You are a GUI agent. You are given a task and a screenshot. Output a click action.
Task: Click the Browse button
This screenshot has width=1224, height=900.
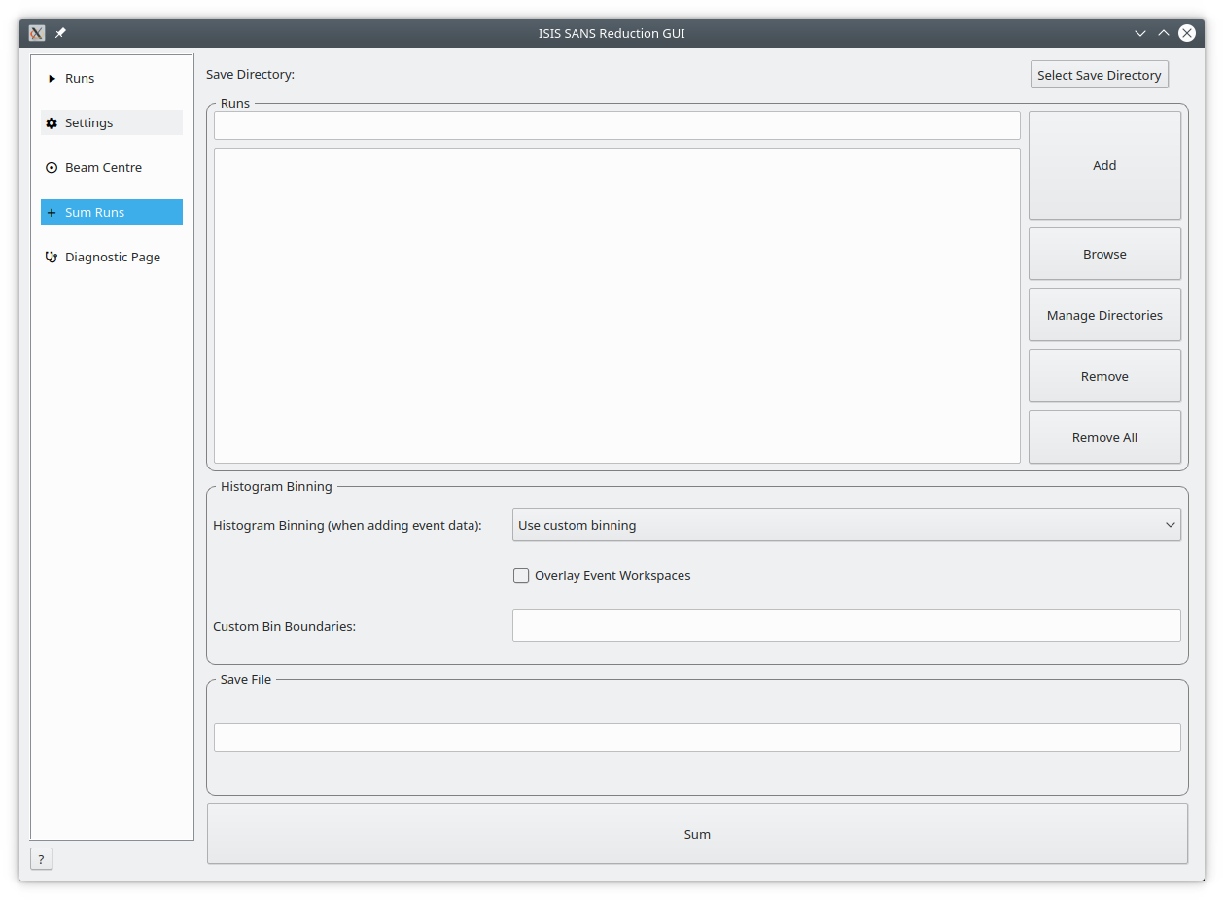[1104, 254]
